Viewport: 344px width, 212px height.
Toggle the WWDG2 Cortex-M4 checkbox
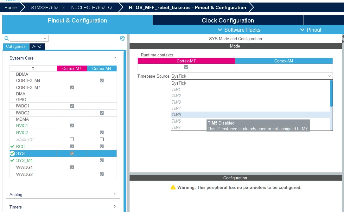point(102,174)
